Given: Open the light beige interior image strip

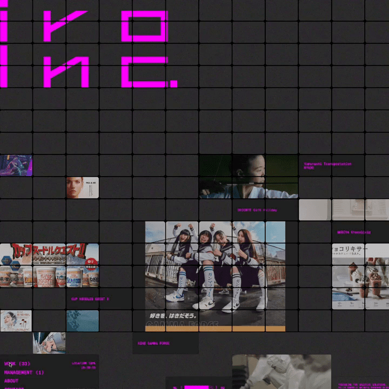Looking at the screenshot, I should tap(344, 210).
